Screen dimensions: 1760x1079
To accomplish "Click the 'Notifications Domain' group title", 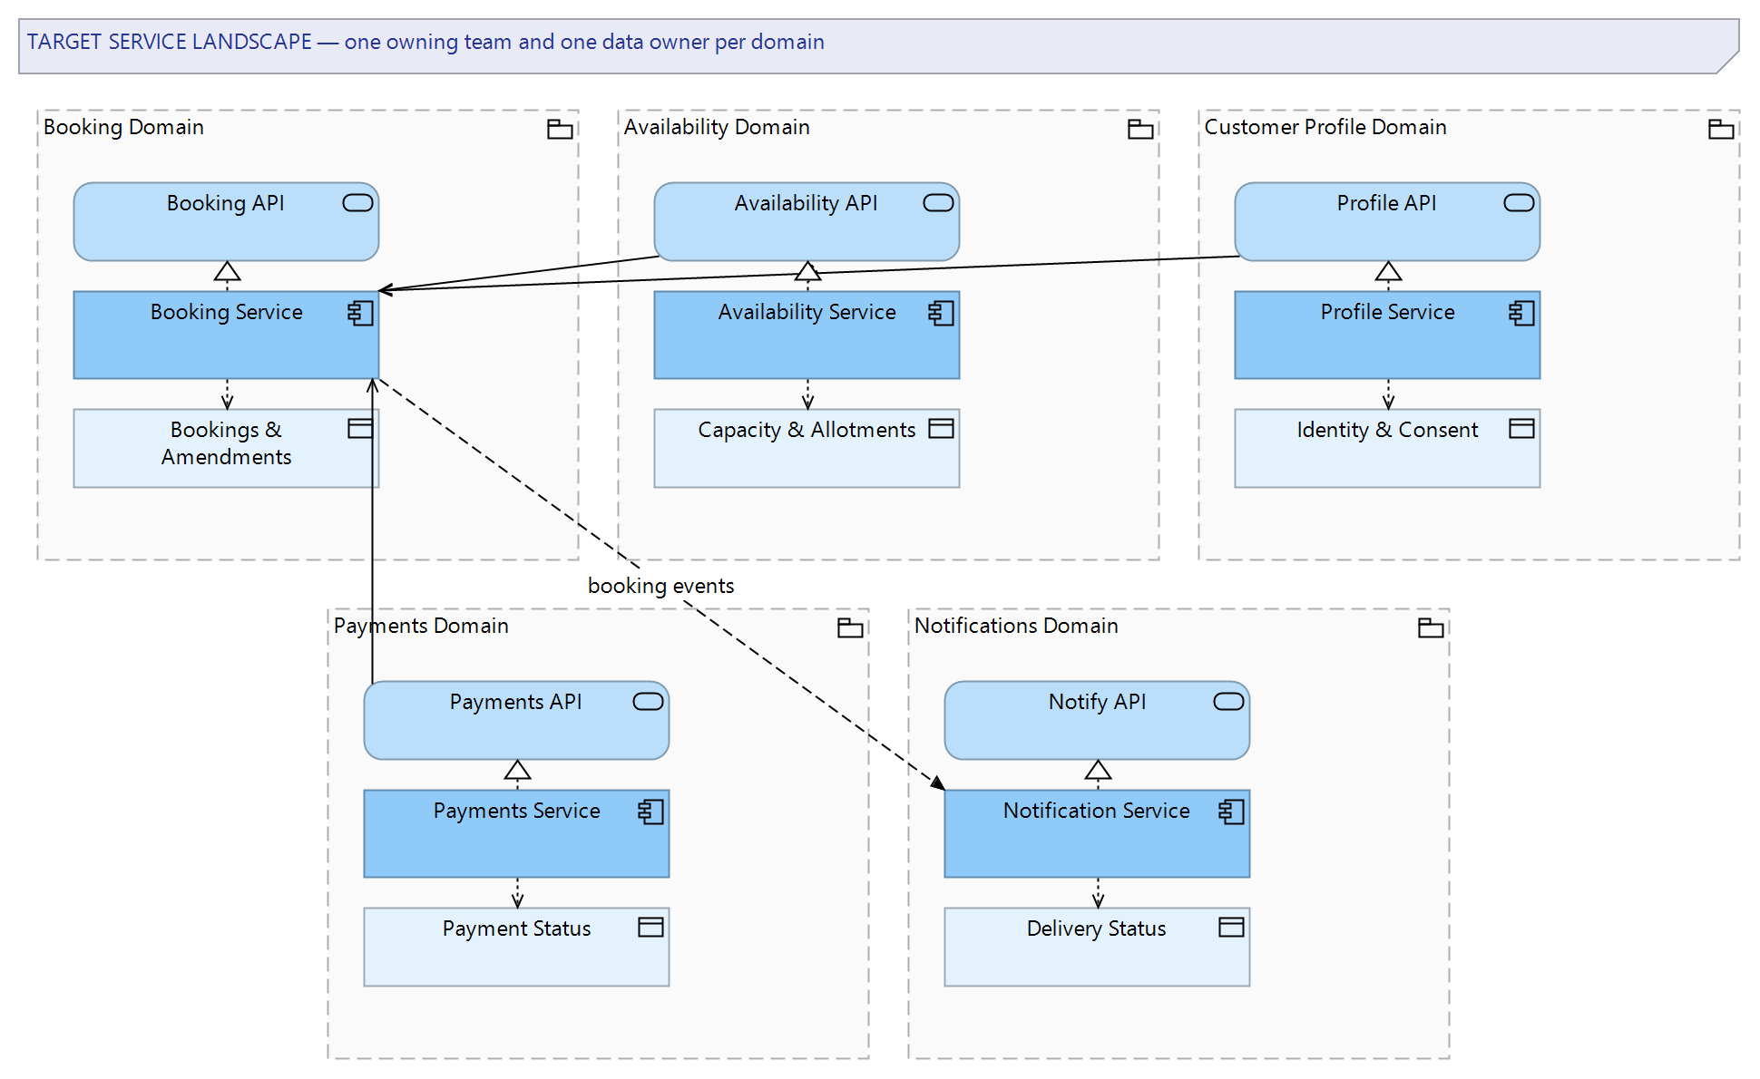I will (1016, 626).
